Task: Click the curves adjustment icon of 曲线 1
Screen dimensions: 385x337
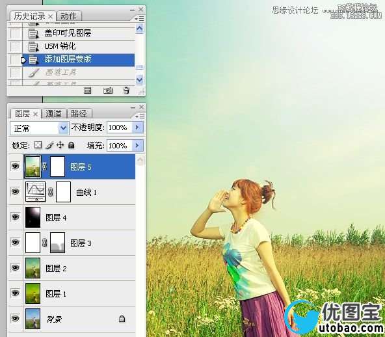Action: click(36, 191)
